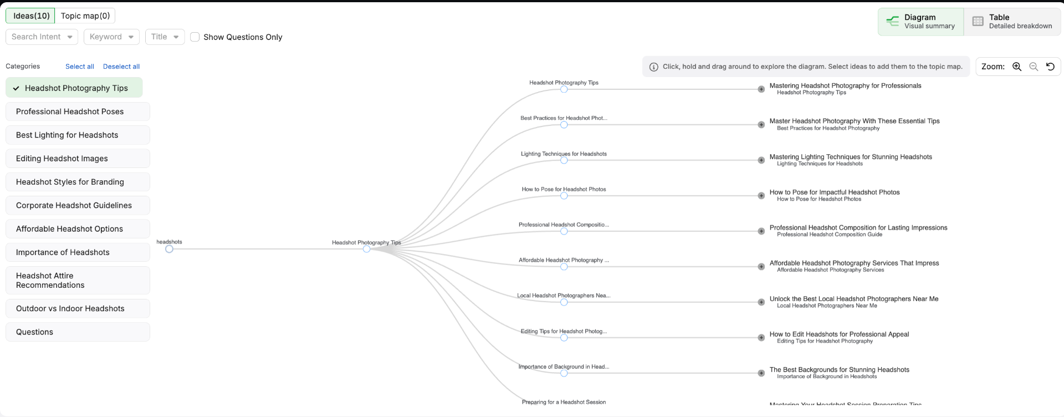
Task: Open the Title filter dropdown
Action: click(x=165, y=37)
